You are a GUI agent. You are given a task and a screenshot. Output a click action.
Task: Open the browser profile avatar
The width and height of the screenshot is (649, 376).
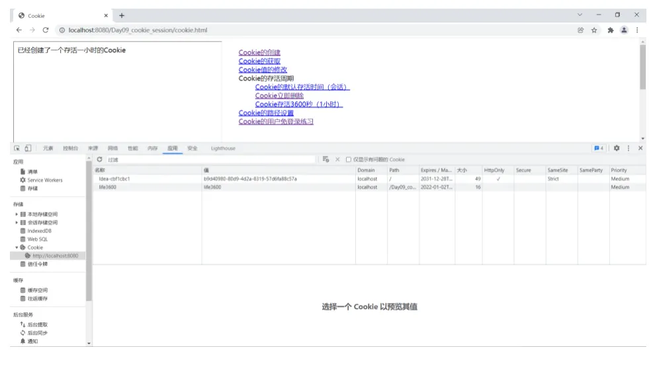[624, 30]
